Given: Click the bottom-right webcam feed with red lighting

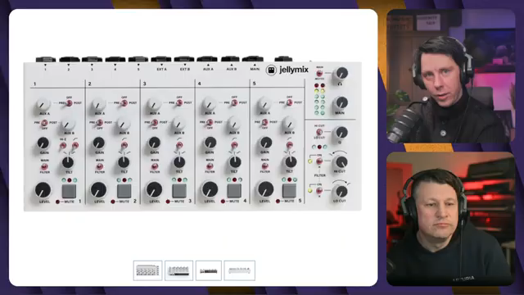Looking at the screenshot, I should [x=451, y=219].
